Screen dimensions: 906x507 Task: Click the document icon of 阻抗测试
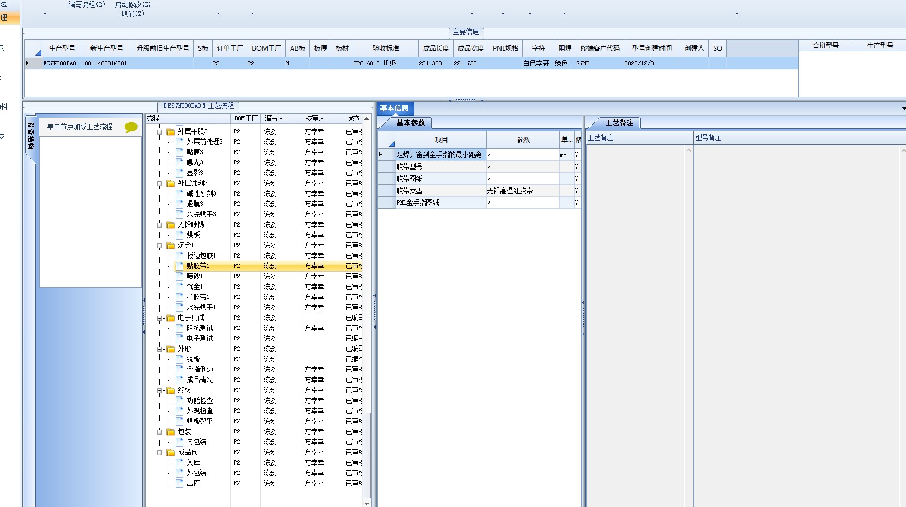179,328
